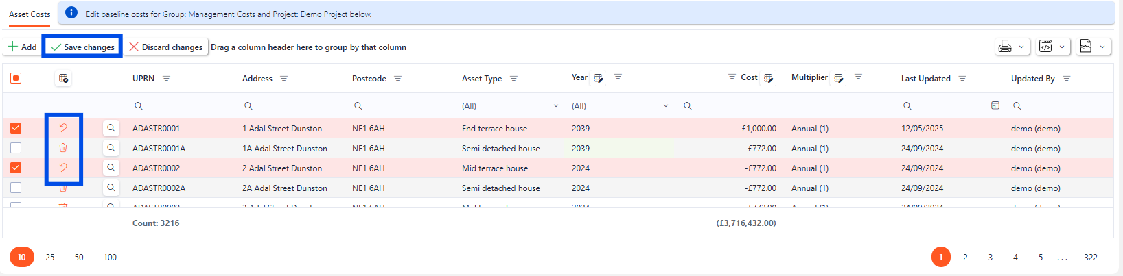
Task: Expand Asset Type (All) filter dropdown
Action: coord(555,106)
